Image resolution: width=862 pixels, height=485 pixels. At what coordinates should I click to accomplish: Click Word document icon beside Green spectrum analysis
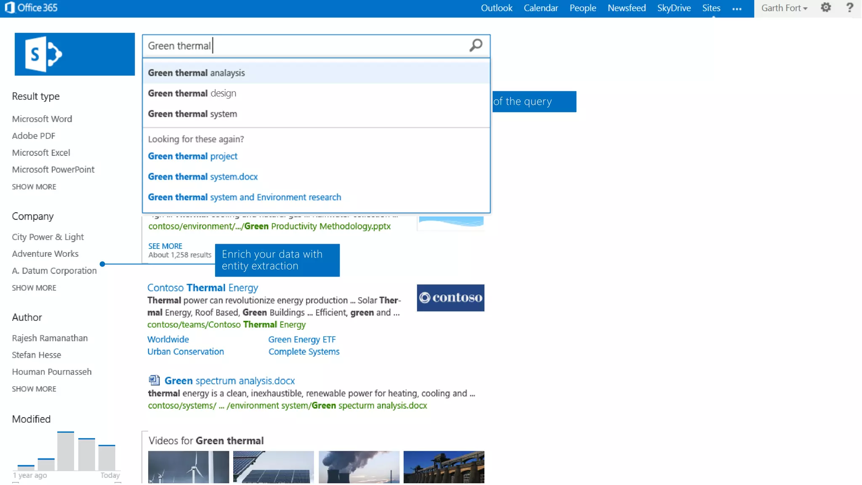click(x=154, y=380)
